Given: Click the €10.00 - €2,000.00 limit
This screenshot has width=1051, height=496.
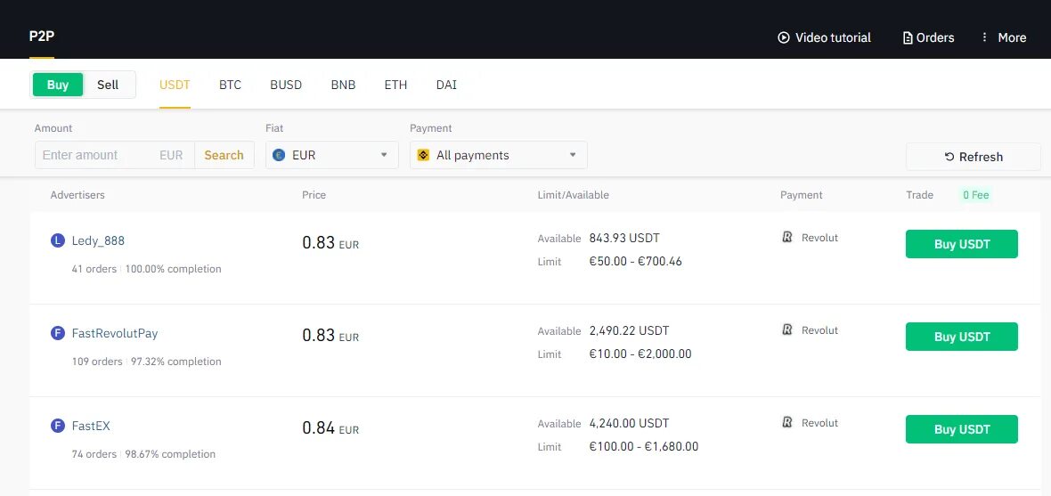Looking at the screenshot, I should click(x=640, y=354).
